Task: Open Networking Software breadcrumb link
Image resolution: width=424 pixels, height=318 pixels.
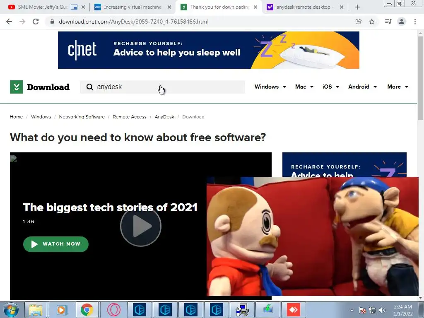Action: [82, 117]
